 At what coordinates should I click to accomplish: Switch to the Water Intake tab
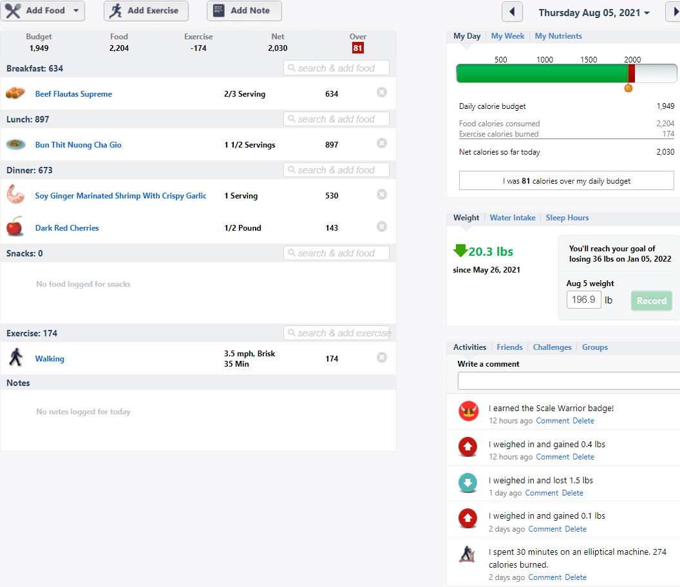512,218
